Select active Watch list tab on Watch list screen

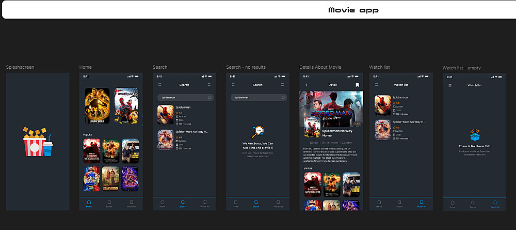422,204
